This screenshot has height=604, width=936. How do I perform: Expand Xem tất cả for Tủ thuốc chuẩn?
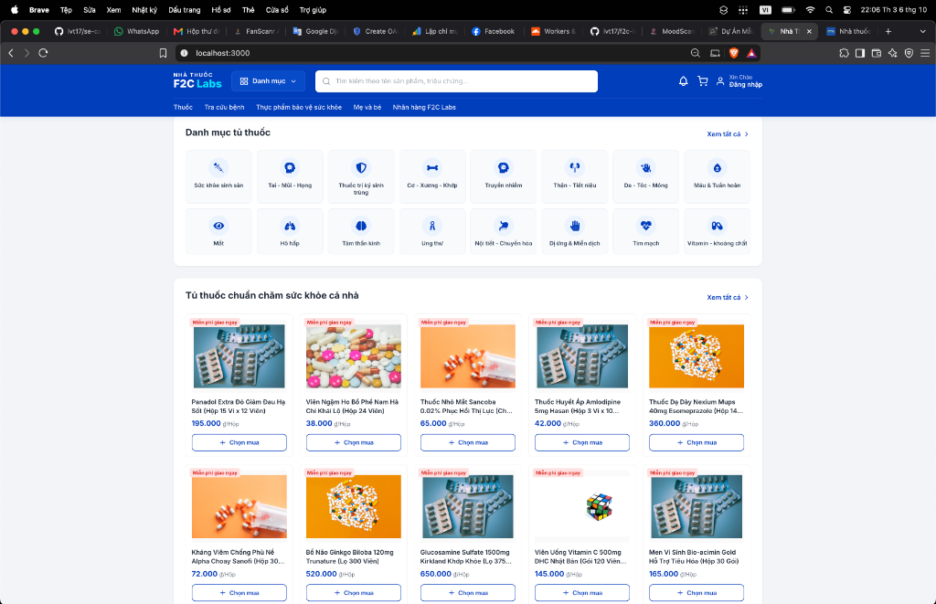point(727,297)
